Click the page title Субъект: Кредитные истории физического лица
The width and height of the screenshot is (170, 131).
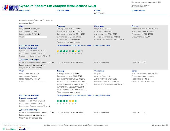click(x=57, y=6)
